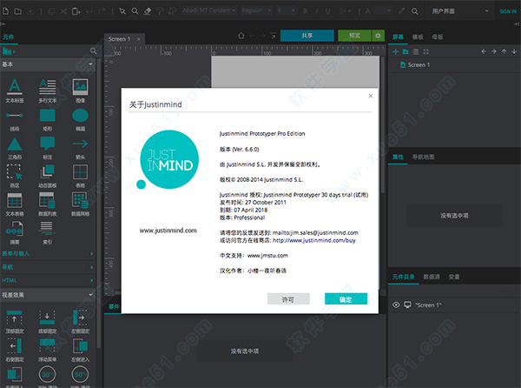Pick the 数据列表 data list widget

click(x=48, y=204)
